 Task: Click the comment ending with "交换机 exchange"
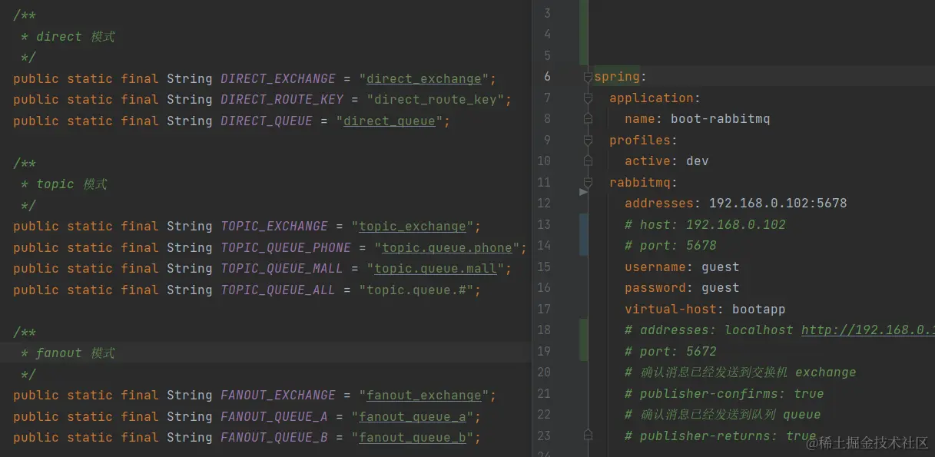tap(741, 373)
